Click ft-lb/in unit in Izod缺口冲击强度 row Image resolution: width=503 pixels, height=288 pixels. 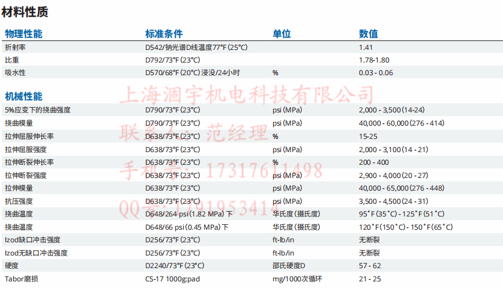click(x=283, y=240)
